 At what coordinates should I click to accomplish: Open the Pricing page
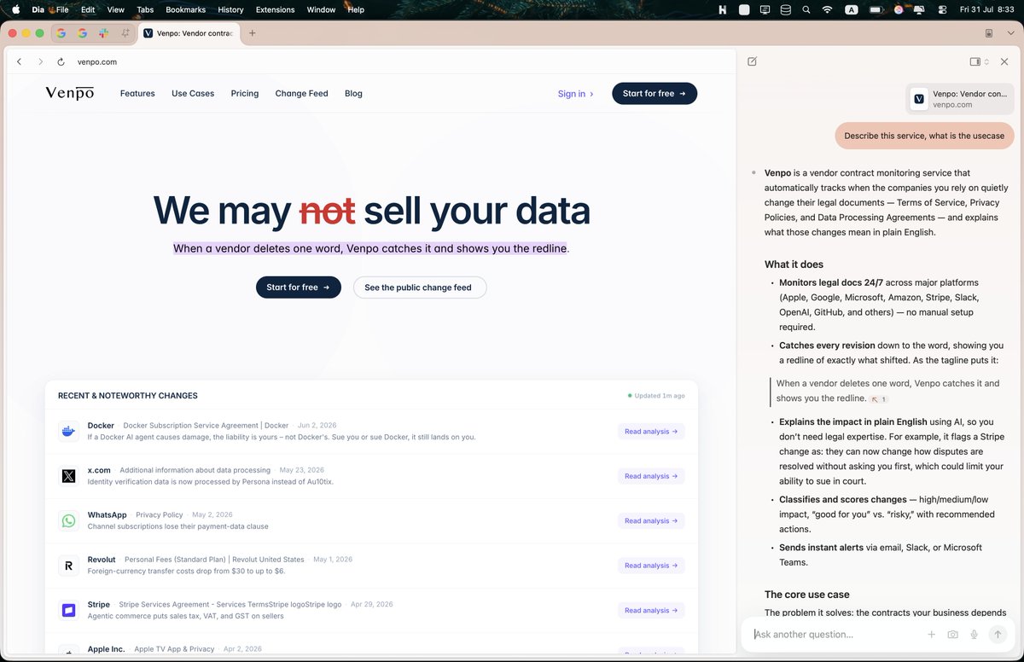click(245, 94)
